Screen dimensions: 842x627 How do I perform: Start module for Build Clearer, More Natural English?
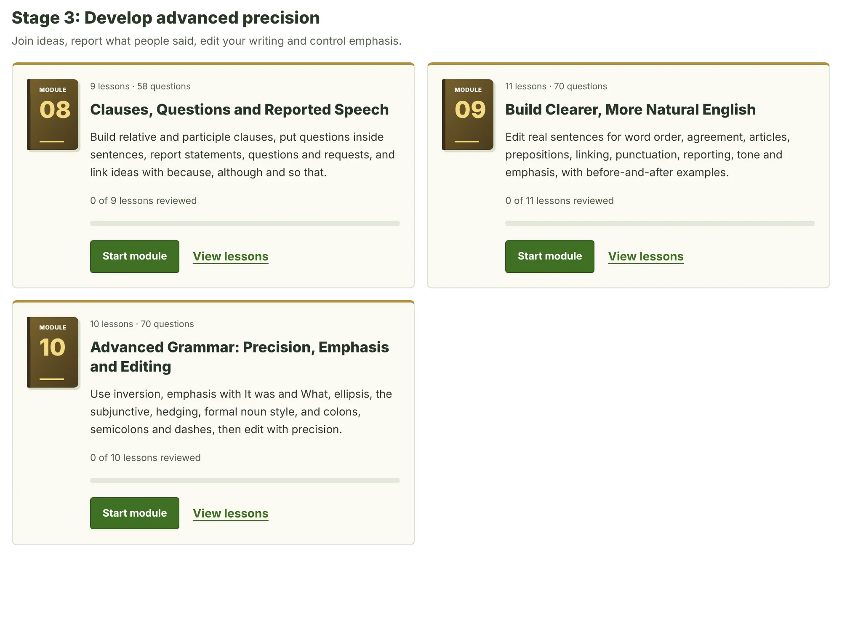coord(550,256)
